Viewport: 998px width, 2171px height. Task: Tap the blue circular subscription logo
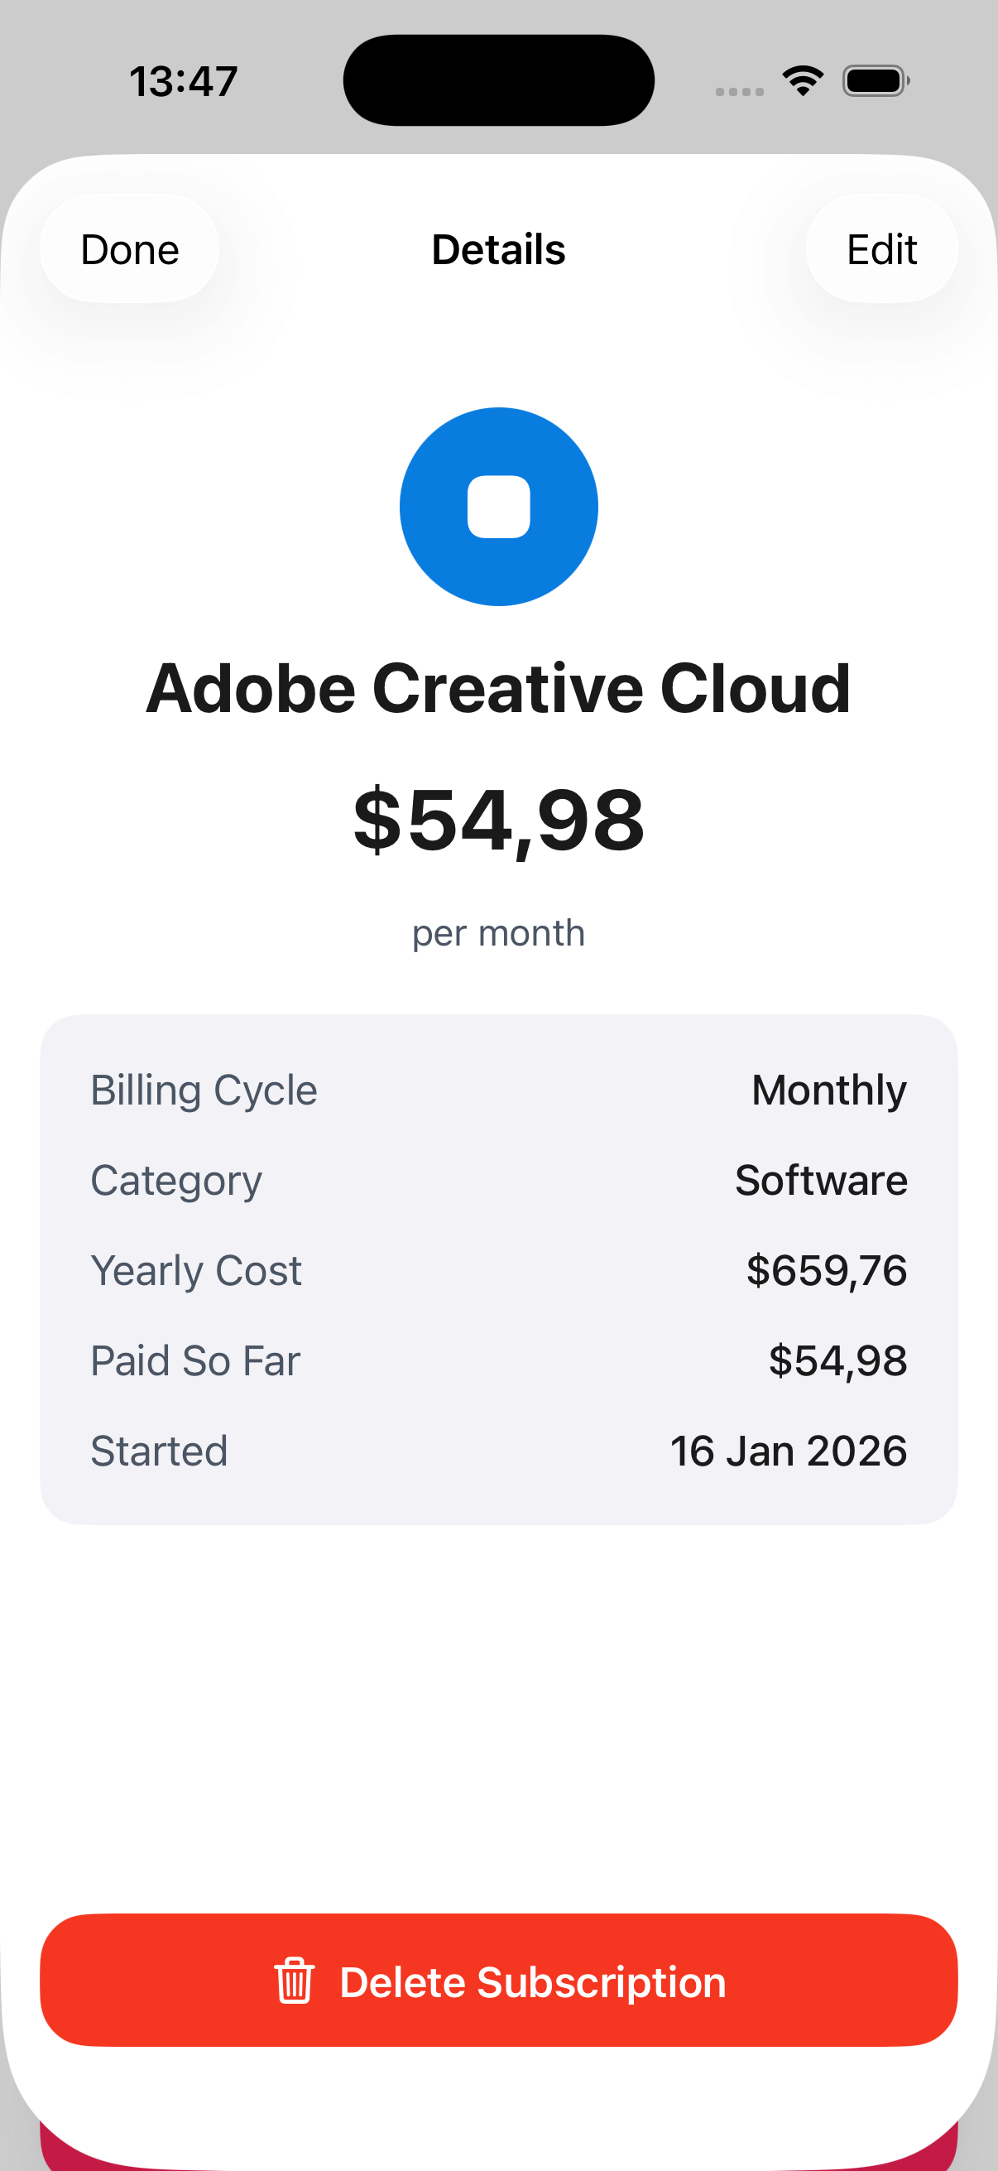[498, 506]
